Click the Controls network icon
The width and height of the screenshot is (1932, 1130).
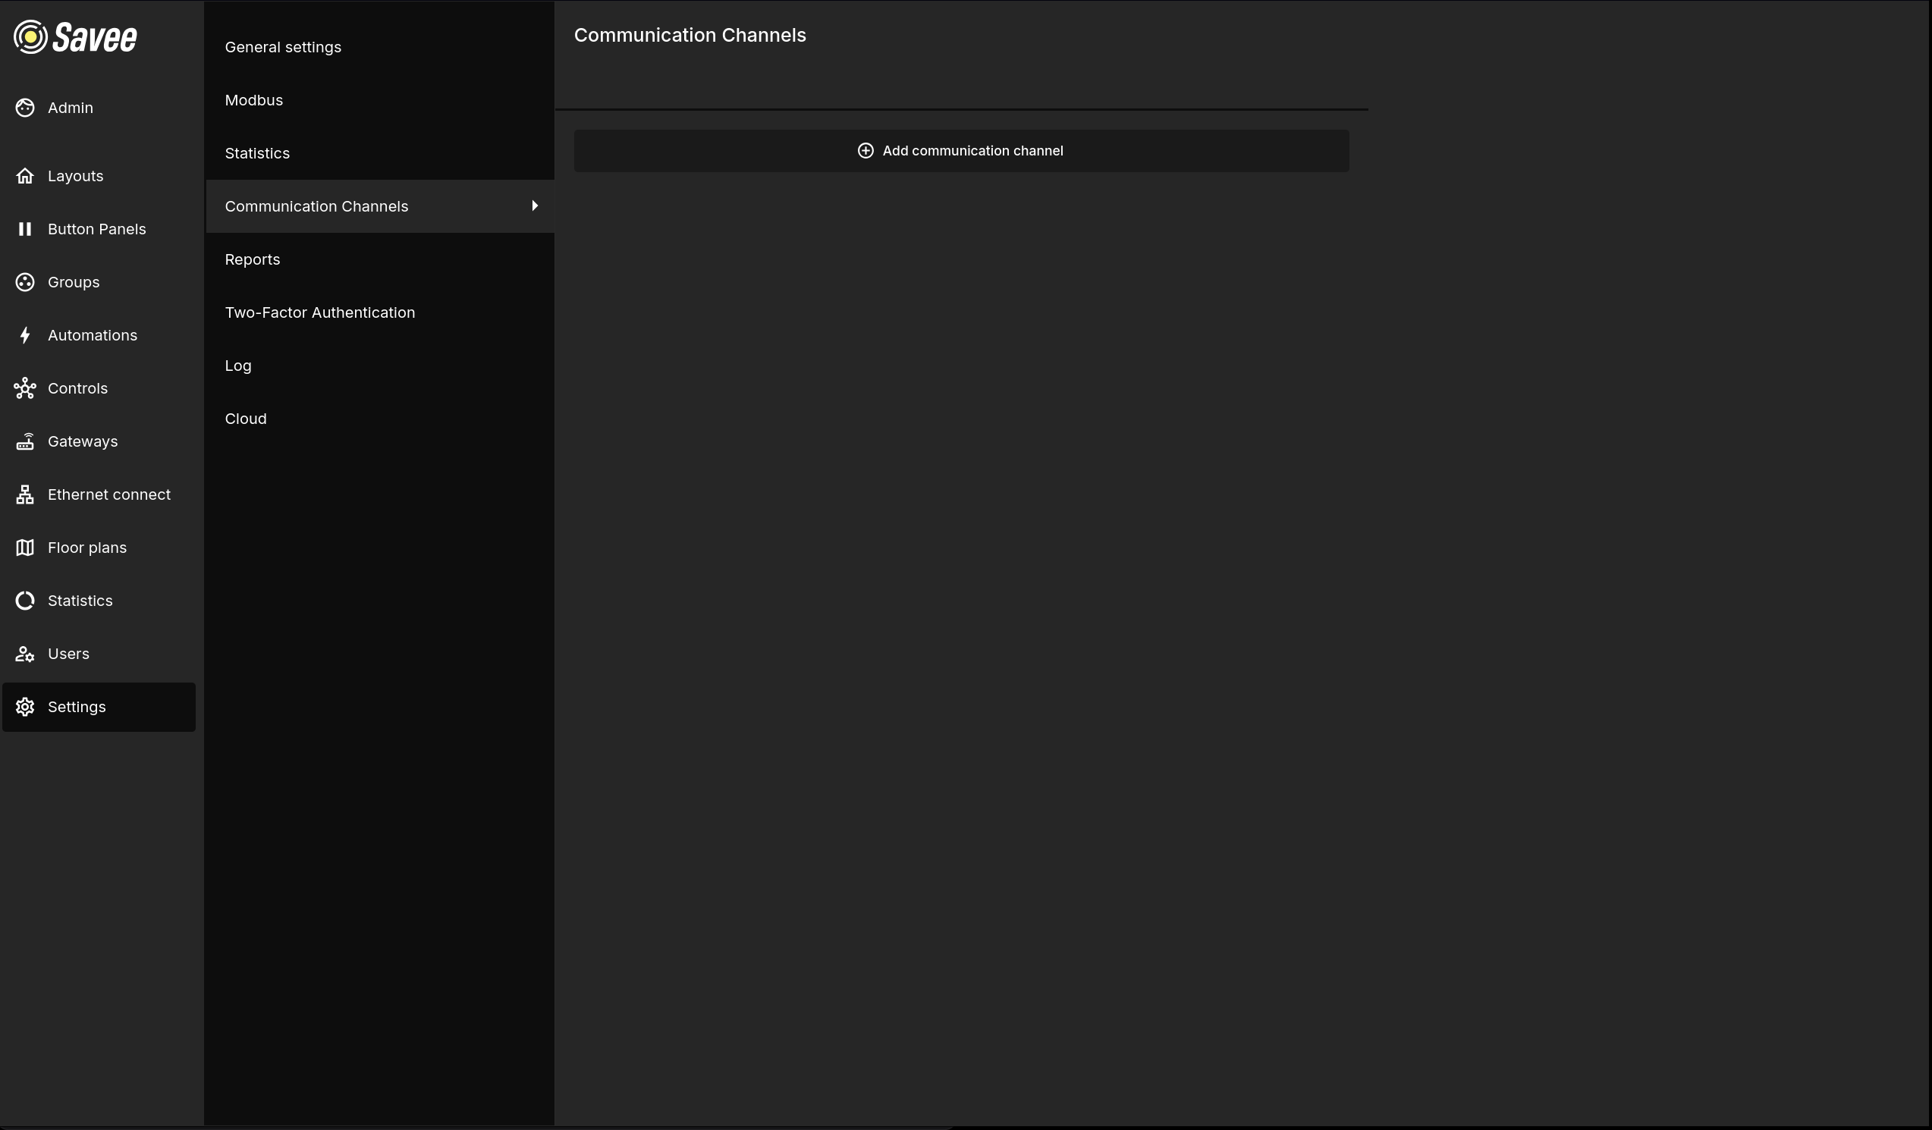coord(24,389)
